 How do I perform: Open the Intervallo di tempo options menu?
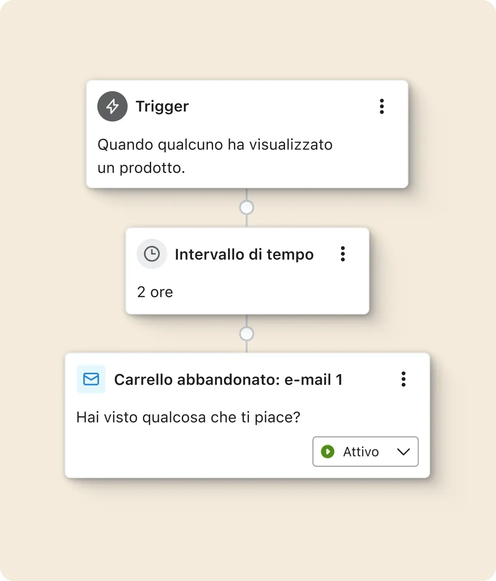click(343, 254)
